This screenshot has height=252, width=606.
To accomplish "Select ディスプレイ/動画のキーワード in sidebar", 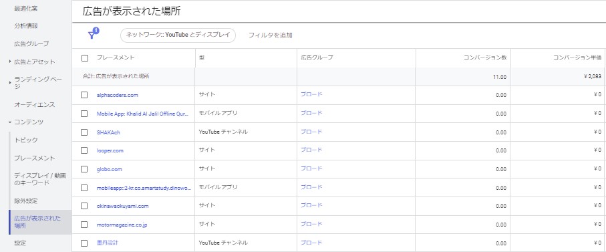I will click(x=40, y=179).
